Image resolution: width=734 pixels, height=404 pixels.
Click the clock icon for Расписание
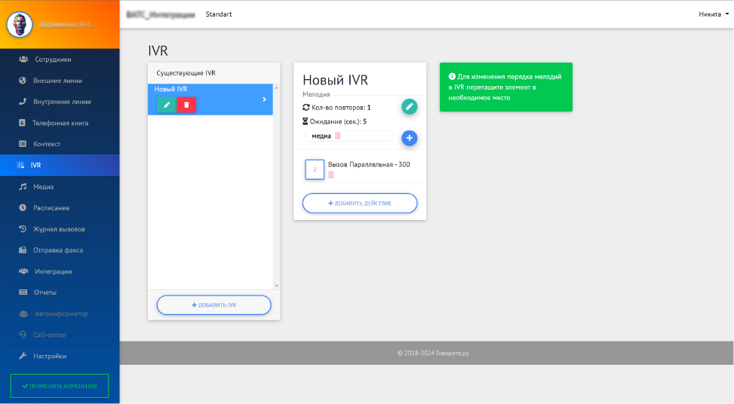click(x=23, y=207)
